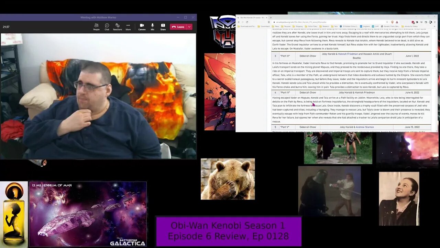The image size is (440, 248).
Task: Click the red extension icon in browser toolbar
Action: pyautogui.click(x=413, y=22)
